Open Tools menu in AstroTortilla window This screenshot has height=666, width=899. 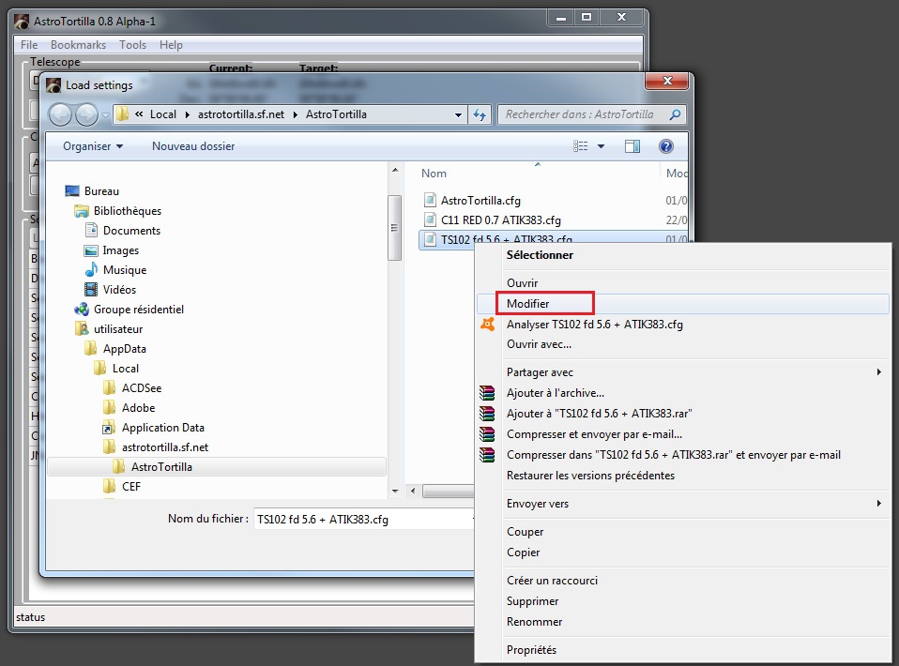pyautogui.click(x=132, y=45)
